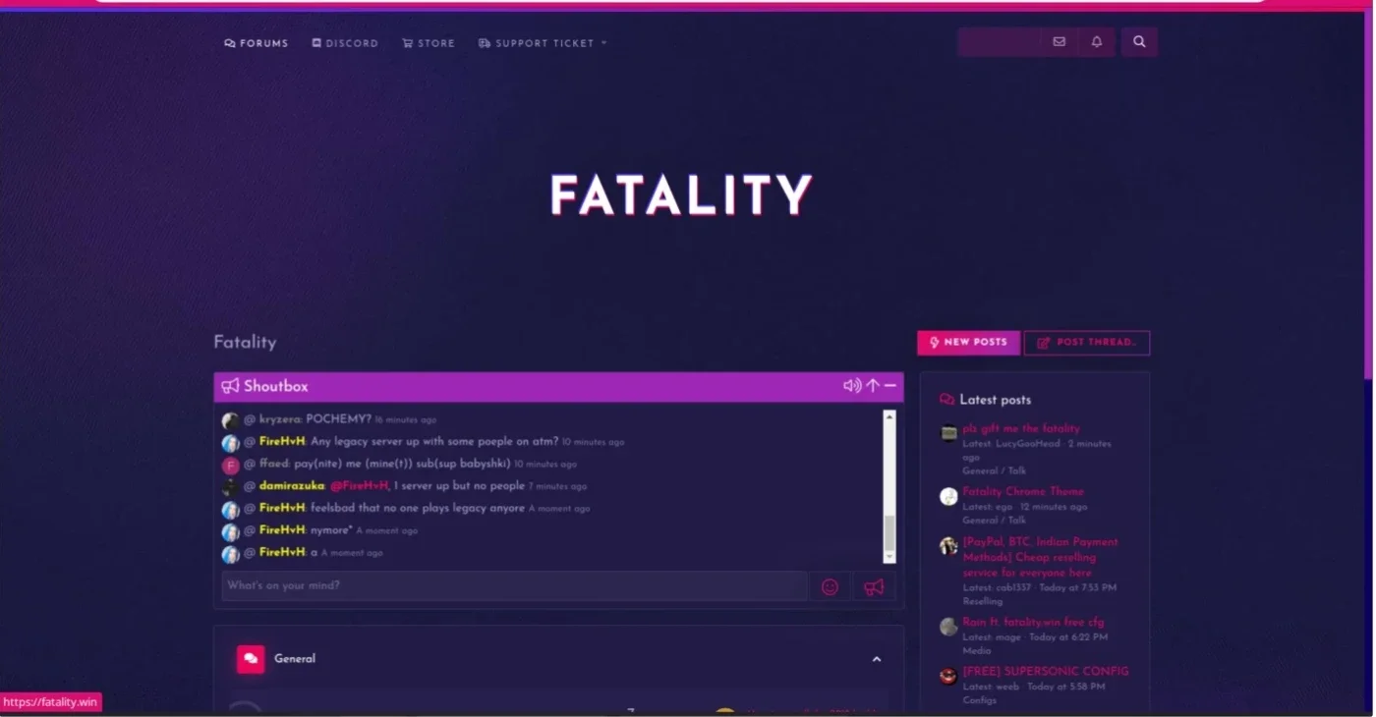Open 'Fatality Chrome Theme' thread
Viewport: 1376px width, 717px height.
1023,491
